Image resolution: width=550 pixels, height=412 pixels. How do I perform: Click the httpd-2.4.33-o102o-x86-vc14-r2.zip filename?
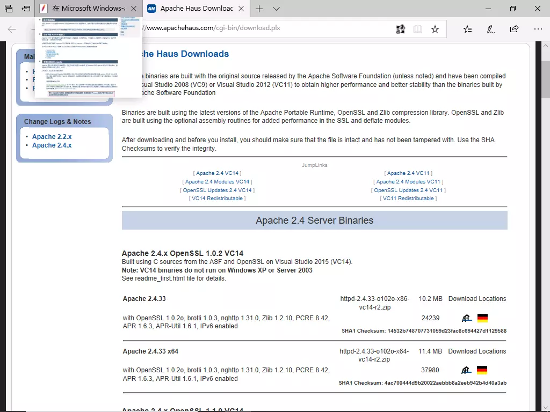click(x=374, y=303)
